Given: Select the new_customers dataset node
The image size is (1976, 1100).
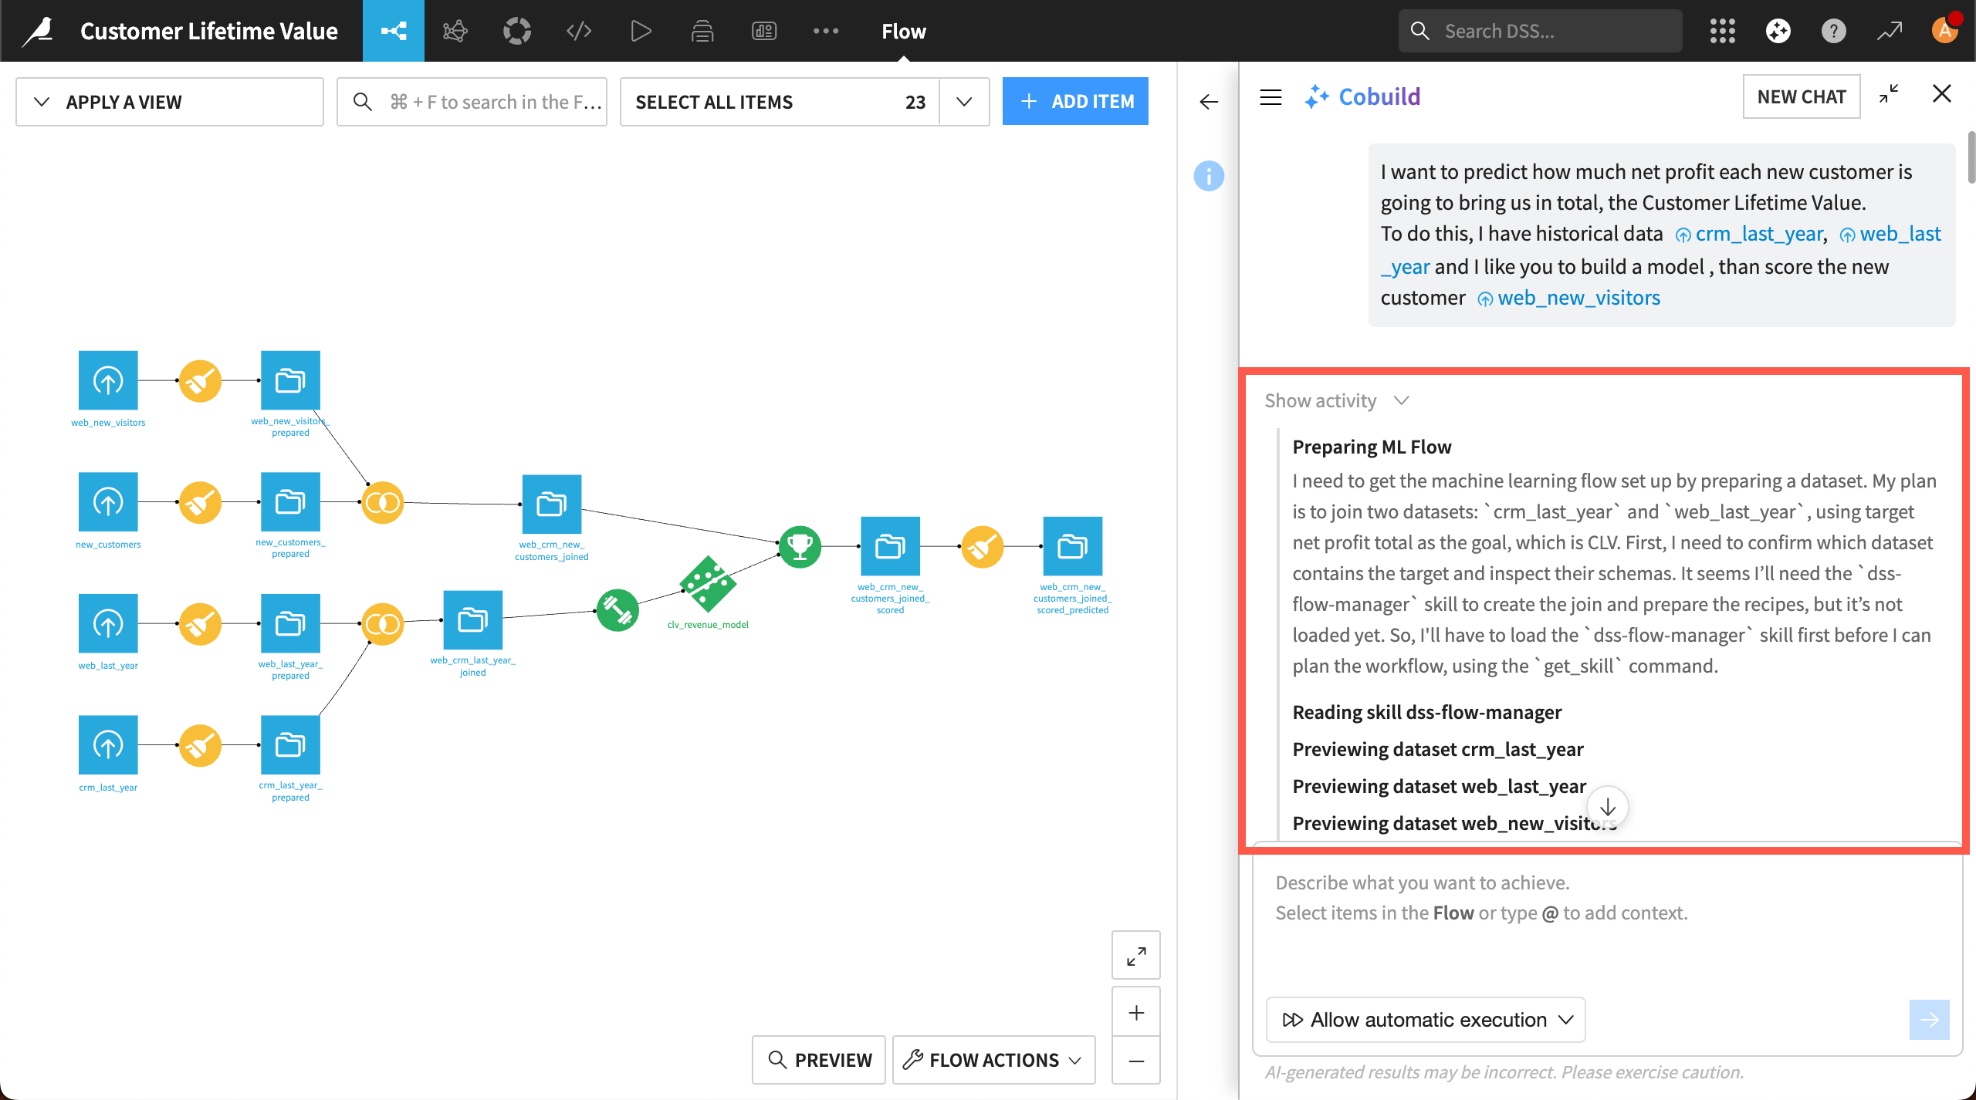Looking at the screenshot, I should pyautogui.click(x=108, y=502).
